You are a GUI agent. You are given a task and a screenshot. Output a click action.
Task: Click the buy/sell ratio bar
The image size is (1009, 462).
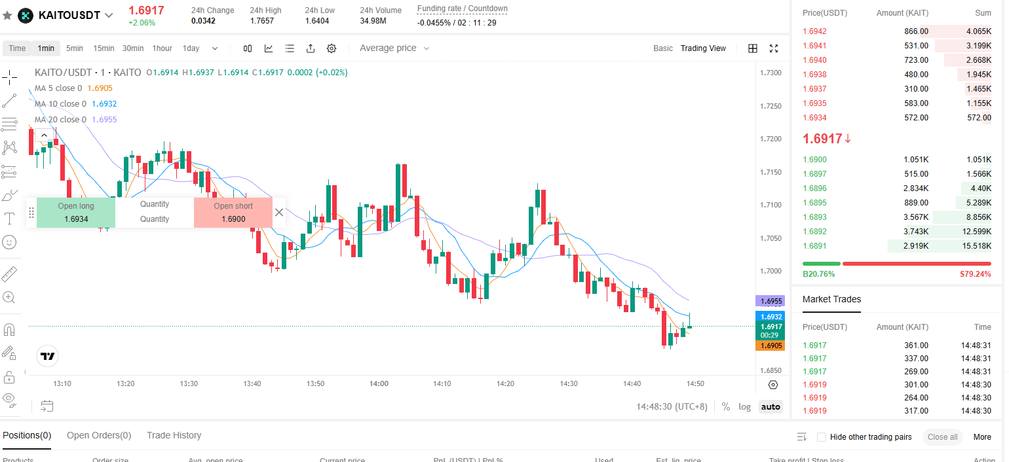click(x=897, y=264)
